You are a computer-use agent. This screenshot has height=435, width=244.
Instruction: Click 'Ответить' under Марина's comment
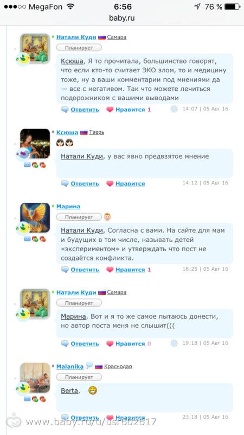coord(85,270)
